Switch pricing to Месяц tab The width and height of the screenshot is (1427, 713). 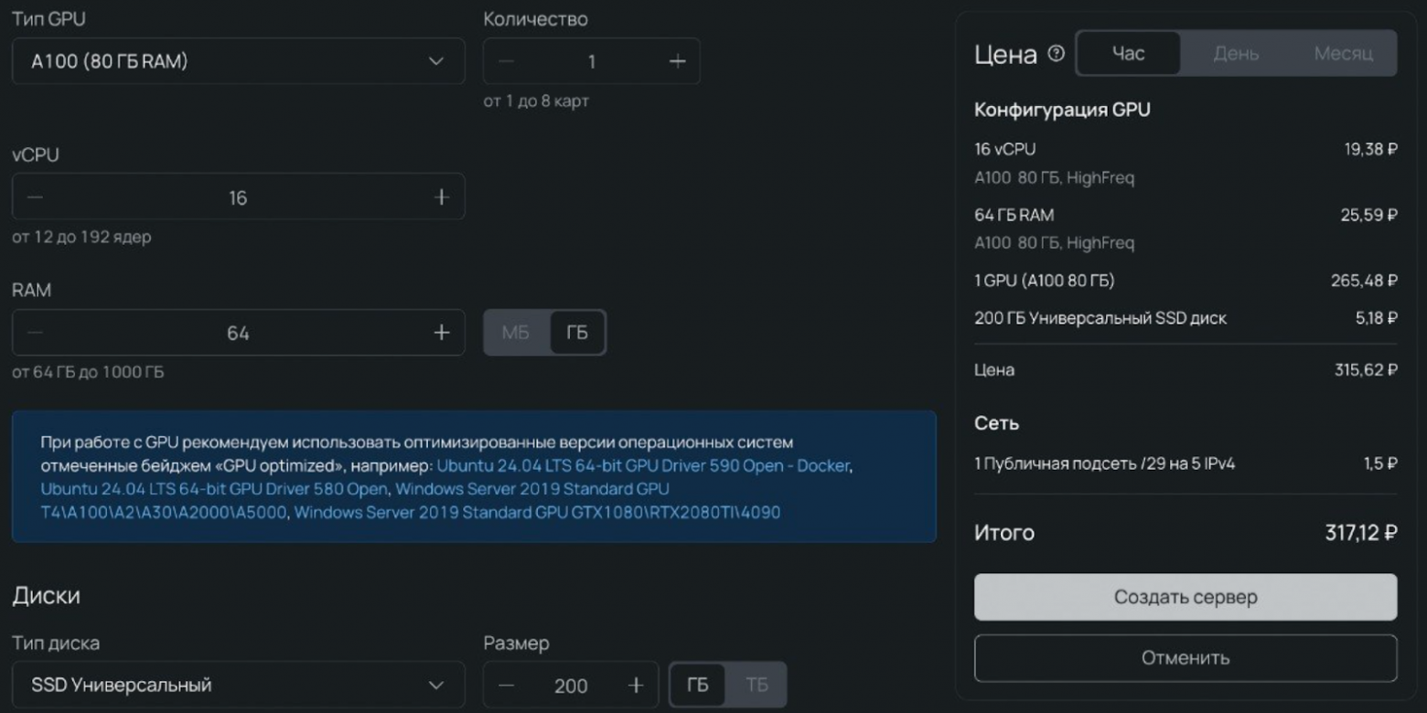click(1343, 53)
